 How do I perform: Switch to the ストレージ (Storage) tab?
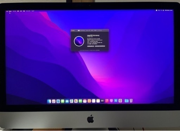click(88, 30)
